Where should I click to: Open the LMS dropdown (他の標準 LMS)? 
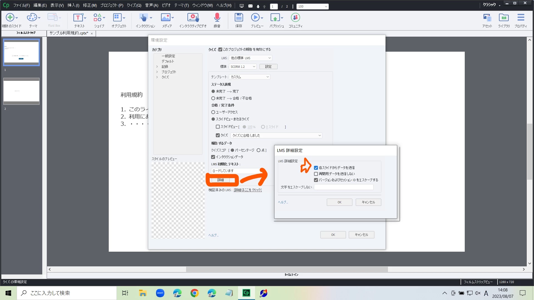[250, 58]
